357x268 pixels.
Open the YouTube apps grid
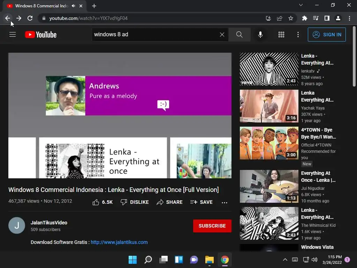click(281, 35)
